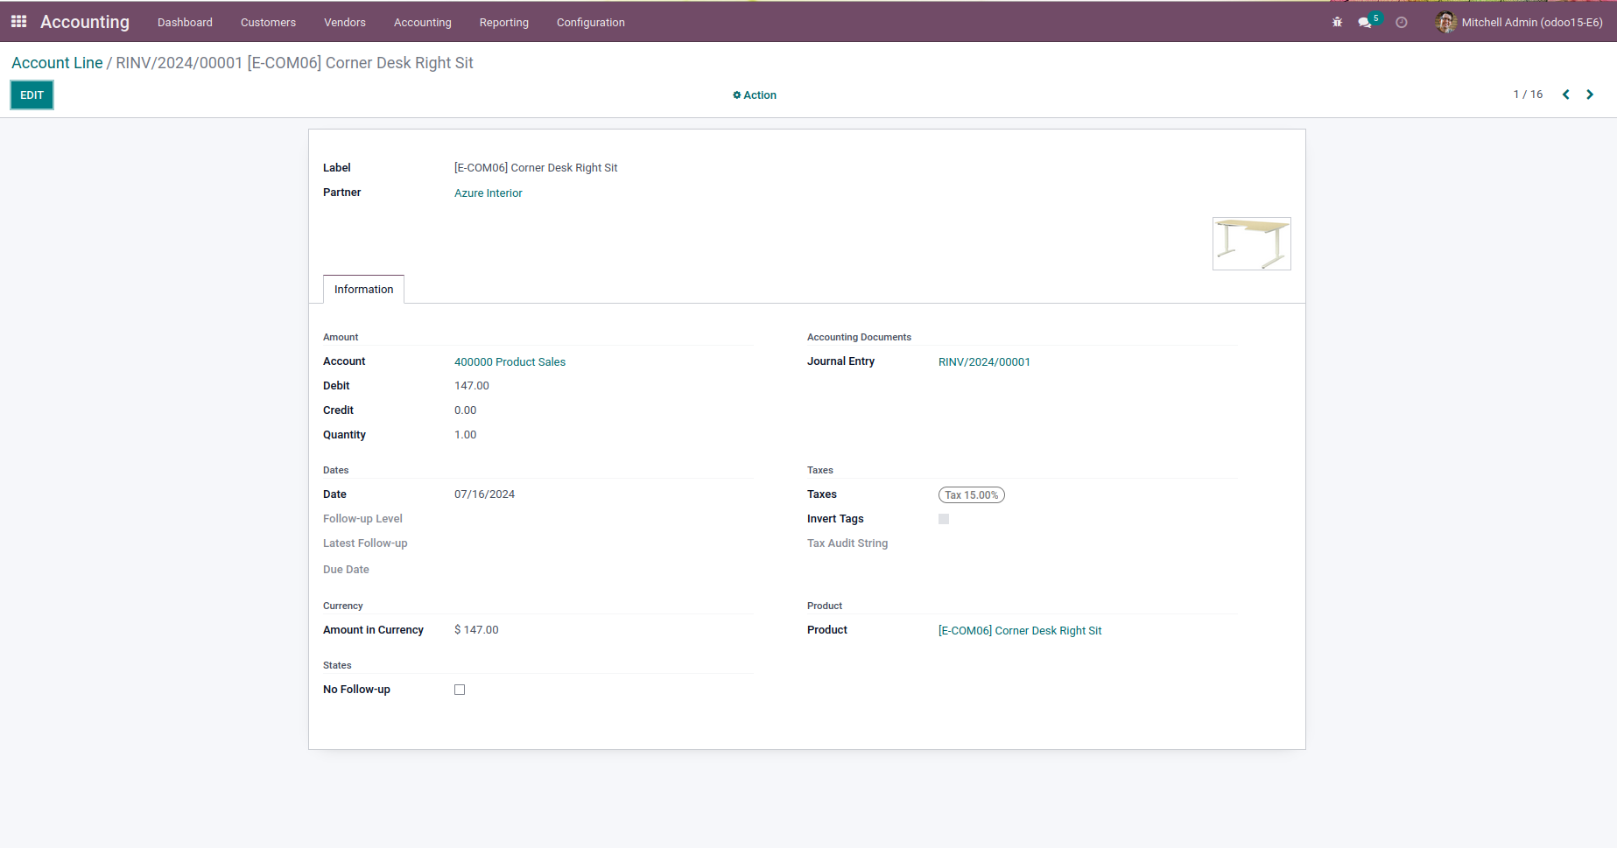1617x848 pixels.
Task: Click the Quantity value 1.00
Action: click(466, 435)
